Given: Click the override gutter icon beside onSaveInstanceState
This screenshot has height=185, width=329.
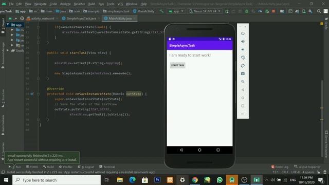Looking at the screenshot, I should pos(32,94).
